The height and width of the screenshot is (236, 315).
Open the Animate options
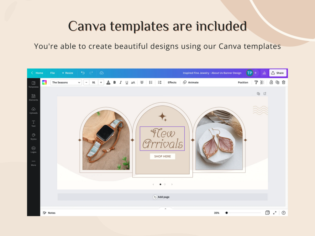[x=191, y=82]
